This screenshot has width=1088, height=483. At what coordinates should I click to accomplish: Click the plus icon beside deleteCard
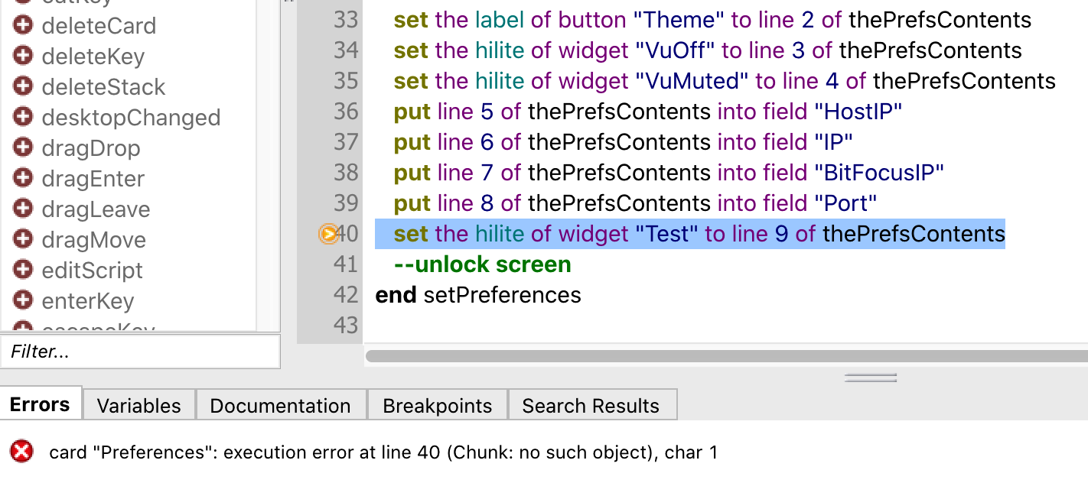[23, 25]
